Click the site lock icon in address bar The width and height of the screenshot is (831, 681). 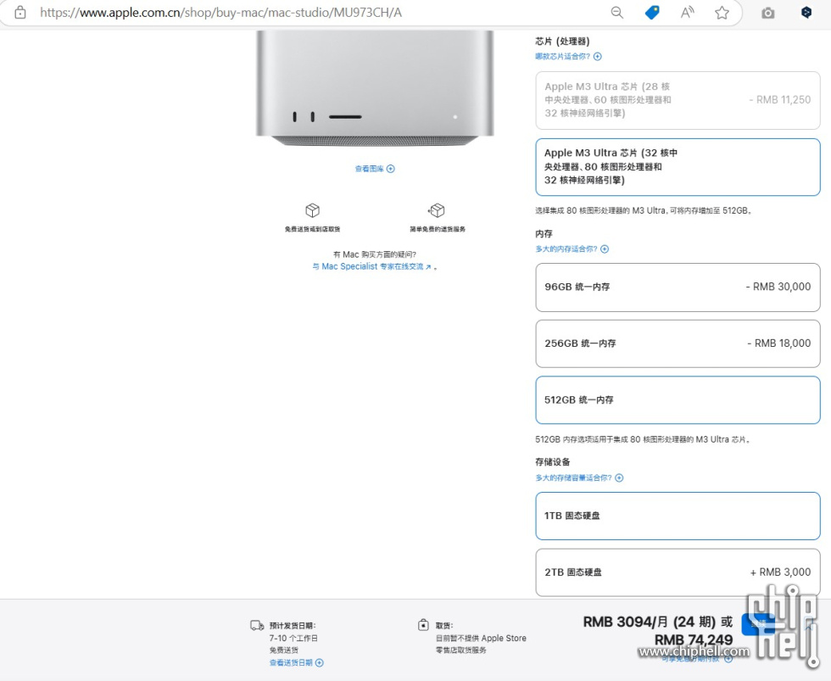pos(20,13)
